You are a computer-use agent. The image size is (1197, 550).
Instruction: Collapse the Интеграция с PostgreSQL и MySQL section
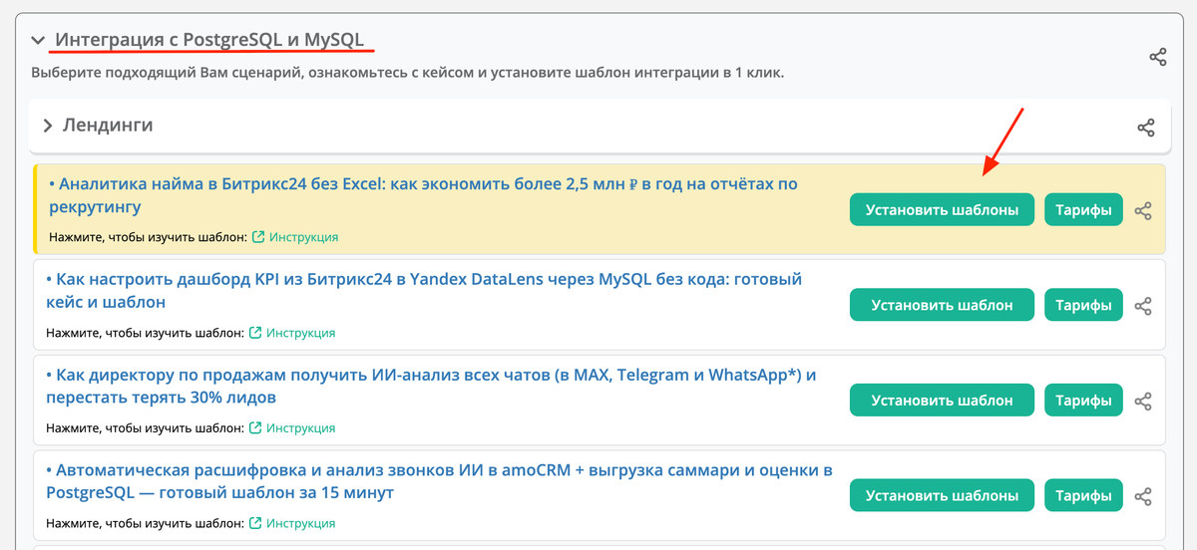(38, 41)
